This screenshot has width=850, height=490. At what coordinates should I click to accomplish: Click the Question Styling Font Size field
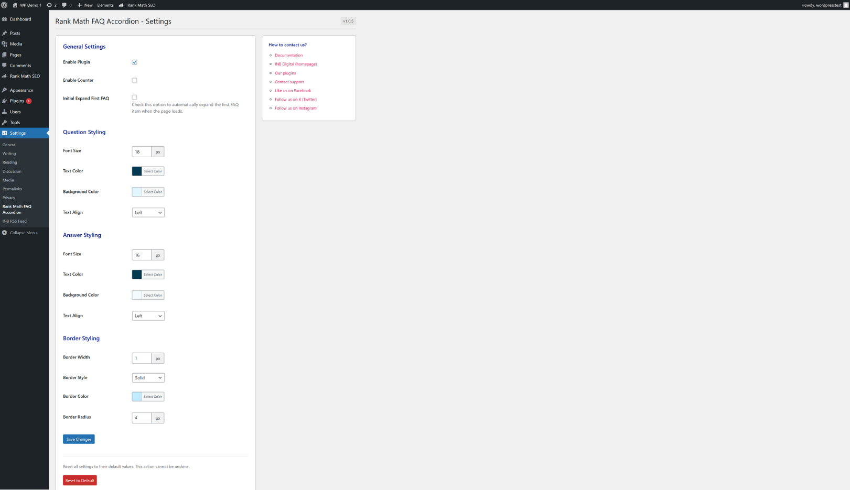142,152
